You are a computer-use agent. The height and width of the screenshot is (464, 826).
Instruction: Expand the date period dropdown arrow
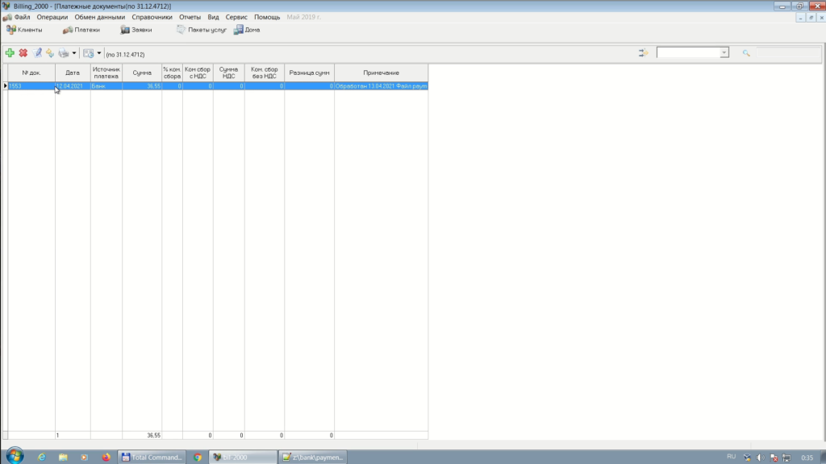(99, 53)
